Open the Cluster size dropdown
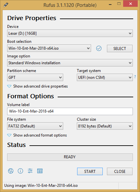This screenshot has height=192, width=140. [x=105, y=126]
